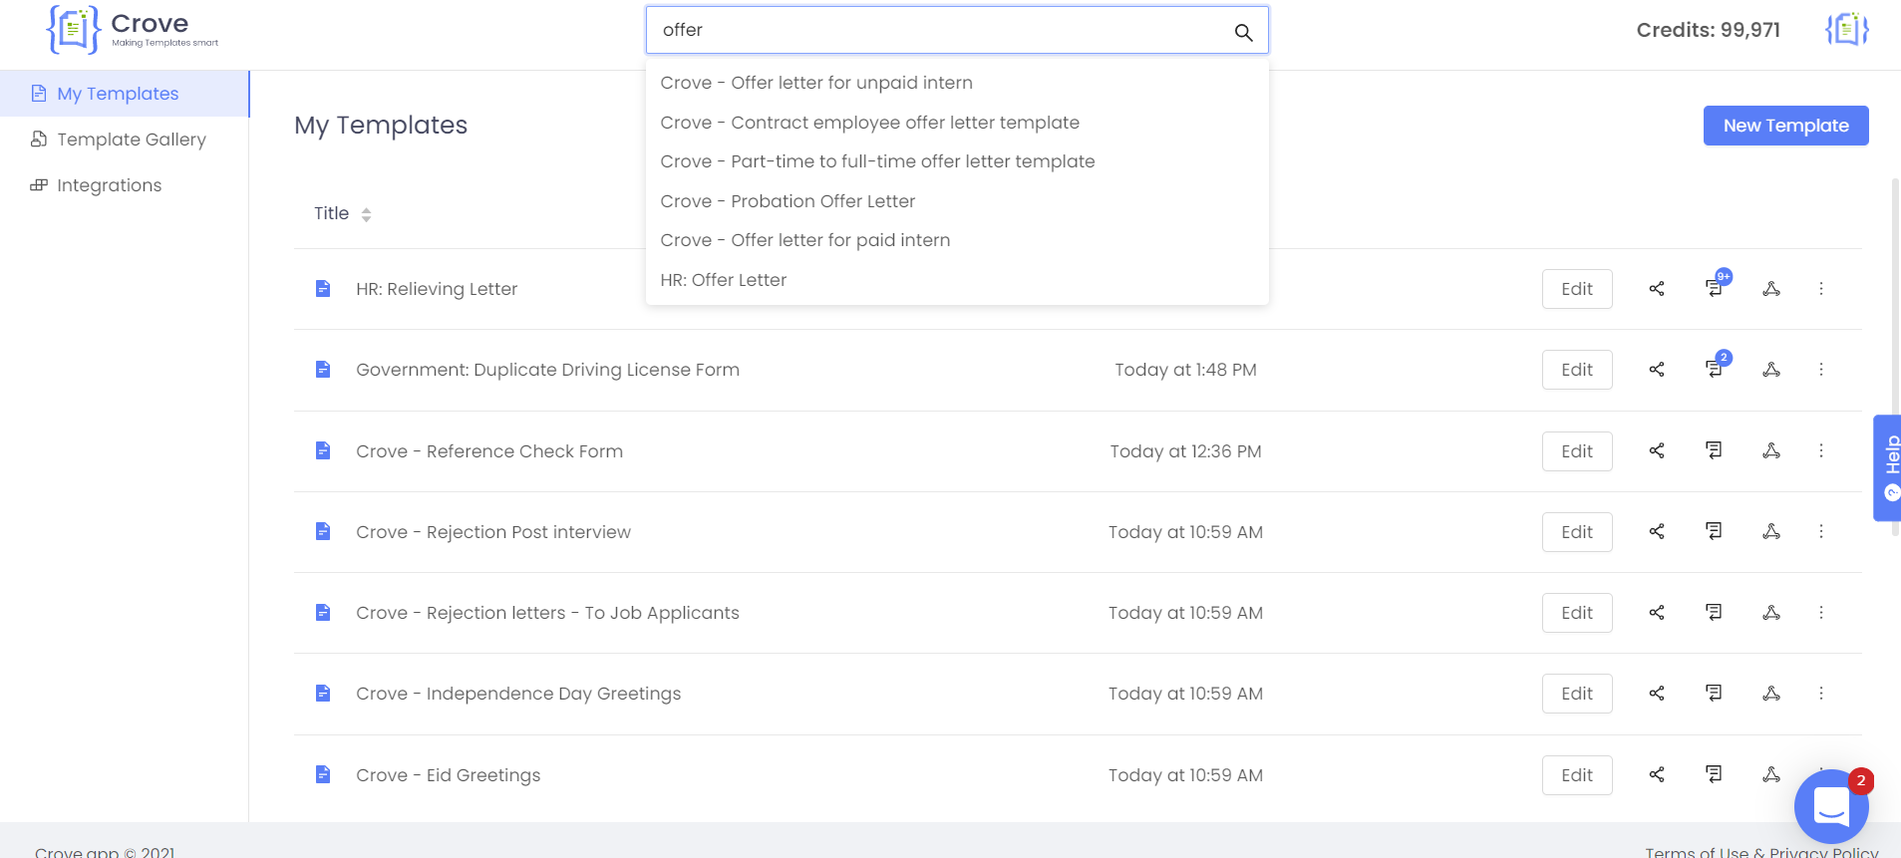Open integrations icon for Reference Check Form
Screen dimensions: 1901x858
[1771, 451]
